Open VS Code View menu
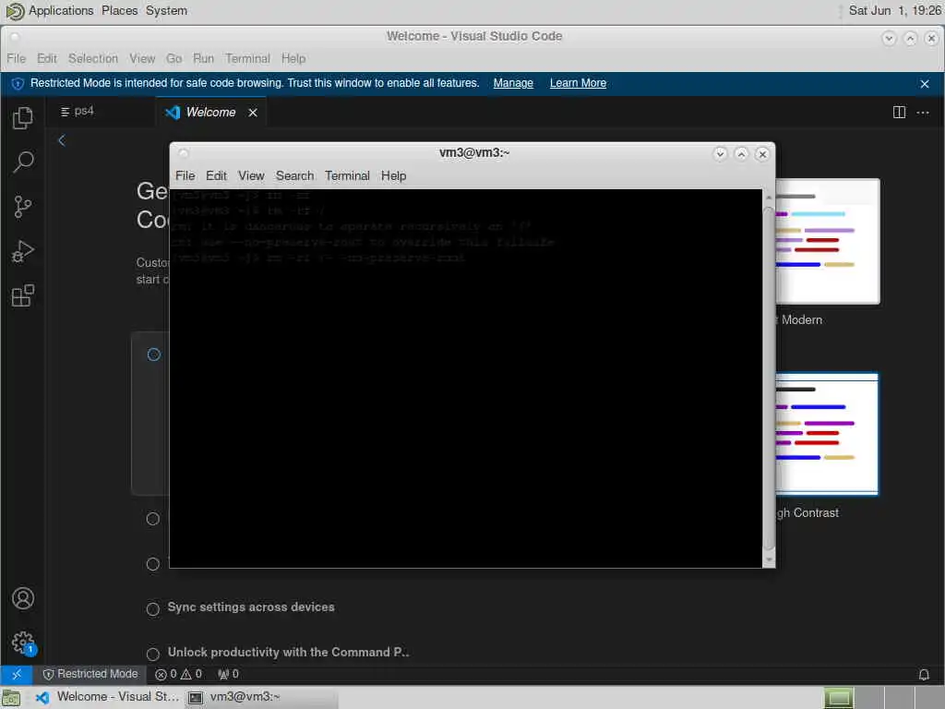 coord(141,58)
